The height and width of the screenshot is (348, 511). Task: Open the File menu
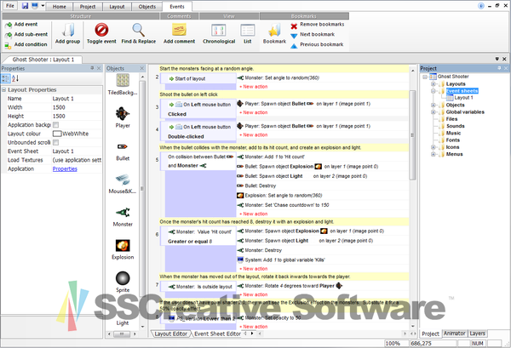10,6
